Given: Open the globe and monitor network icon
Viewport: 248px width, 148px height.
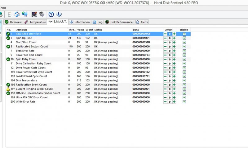Looking at the screenshot, I should click(x=25, y=14).
